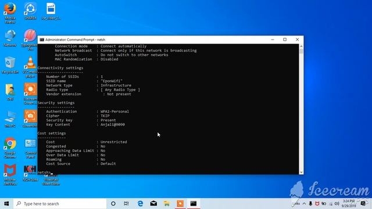This screenshot has height=209, width=372.
Task: Open the Windows Start menu
Action: (x=6, y=204)
